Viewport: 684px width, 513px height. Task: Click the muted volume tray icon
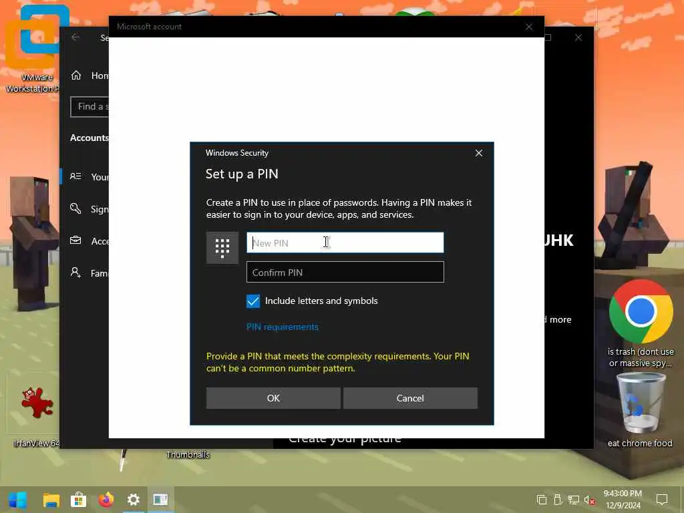(x=589, y=500)
